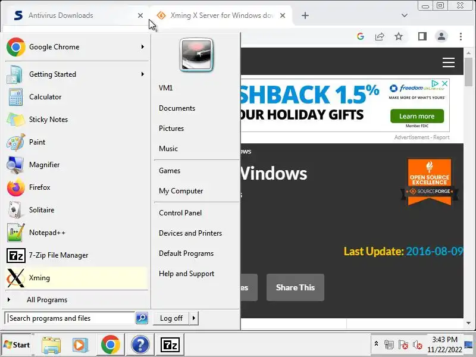
Task: Open Help taskbar icon
Action: 140,345
